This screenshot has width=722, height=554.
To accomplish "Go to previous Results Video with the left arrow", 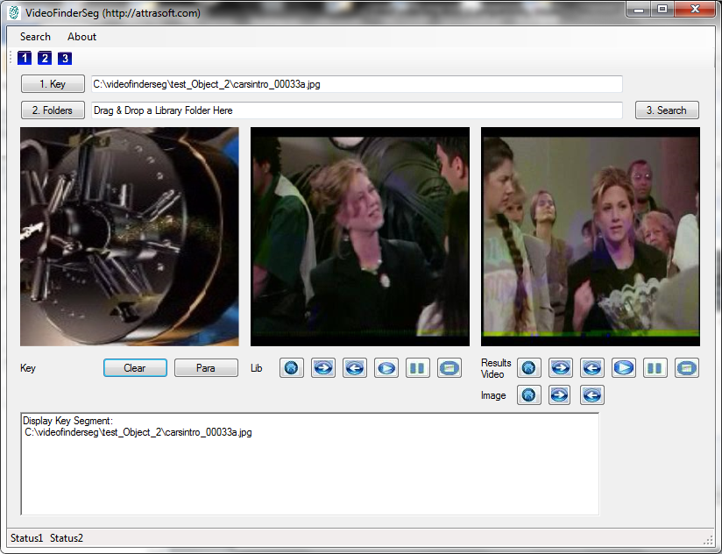I will pos(592,368).
